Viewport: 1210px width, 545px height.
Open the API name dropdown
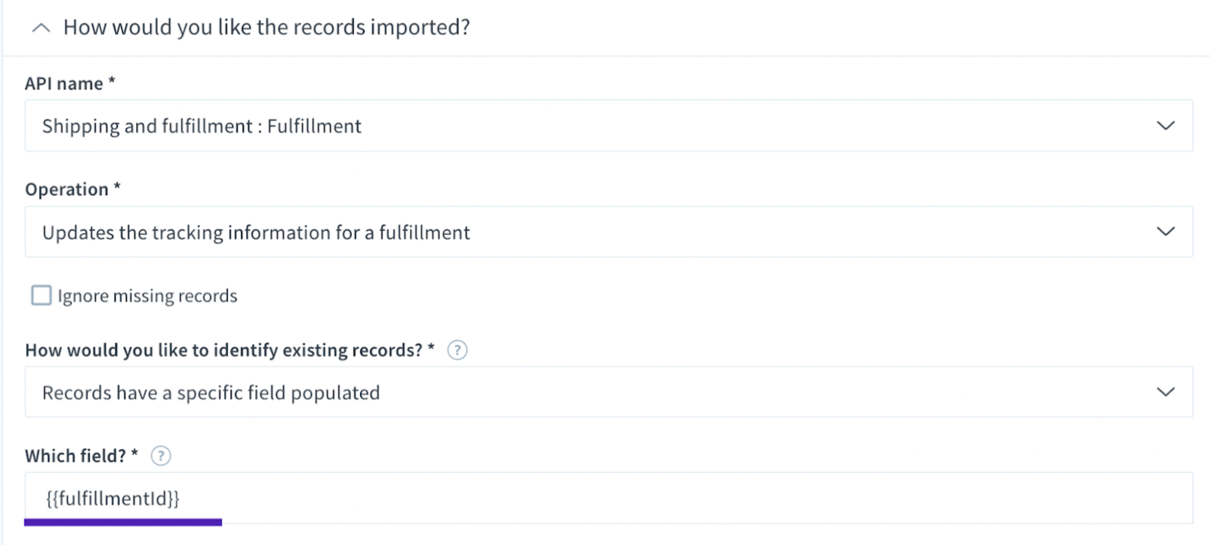coord(609,125)
